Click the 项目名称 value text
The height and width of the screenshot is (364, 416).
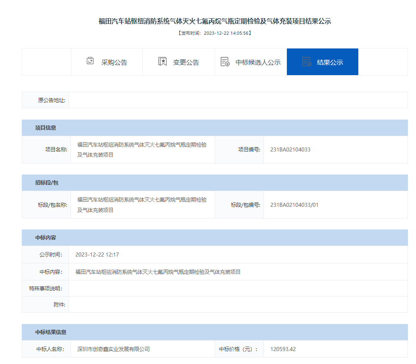142,149
